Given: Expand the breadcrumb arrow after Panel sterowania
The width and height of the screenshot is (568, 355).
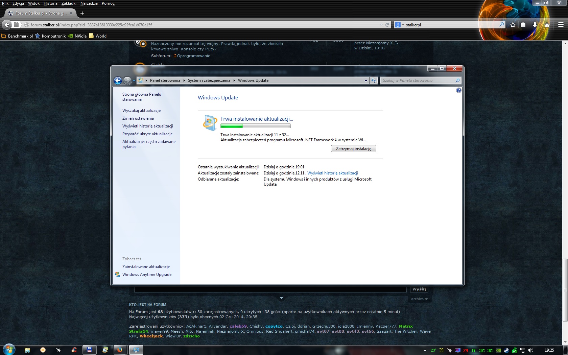Looking at the screenshot, I should pyautogui.click(x=184, y=80).
